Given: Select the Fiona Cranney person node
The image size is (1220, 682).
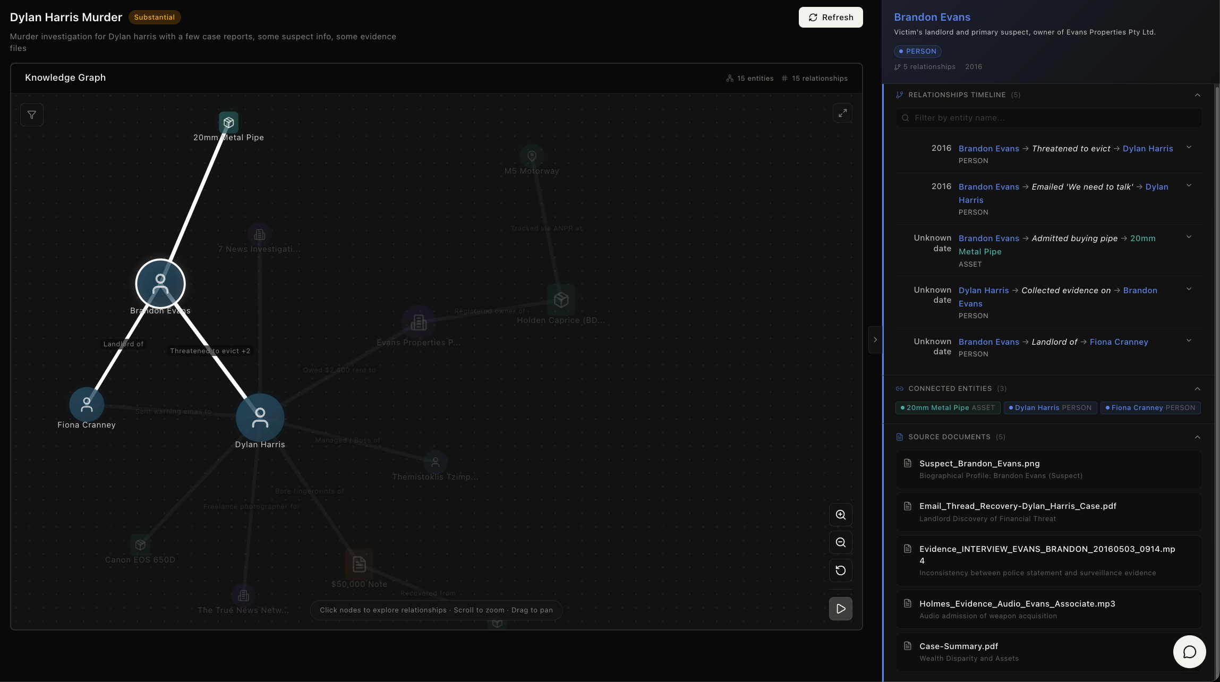Looking at the screenshot, I should pos(87,405).
